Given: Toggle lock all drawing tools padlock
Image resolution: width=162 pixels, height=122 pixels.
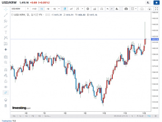Looking at the screenshot, I should tap(6, 81).
